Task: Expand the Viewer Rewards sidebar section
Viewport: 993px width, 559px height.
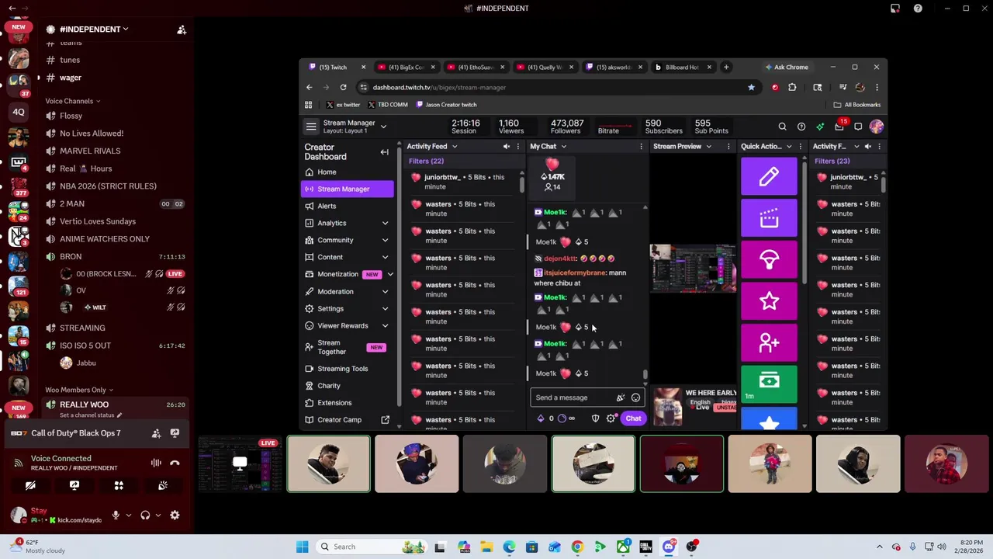Action: click(385, 325)
